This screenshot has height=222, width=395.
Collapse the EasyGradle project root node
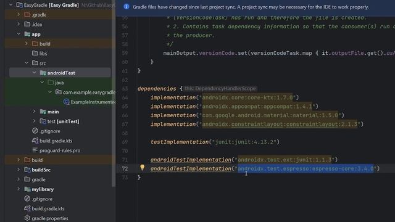click(x=11, y=5)
